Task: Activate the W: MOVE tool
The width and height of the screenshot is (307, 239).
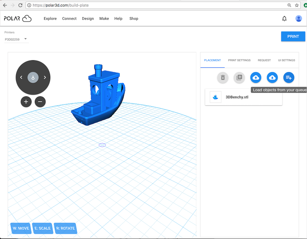Action: point(21,228)
